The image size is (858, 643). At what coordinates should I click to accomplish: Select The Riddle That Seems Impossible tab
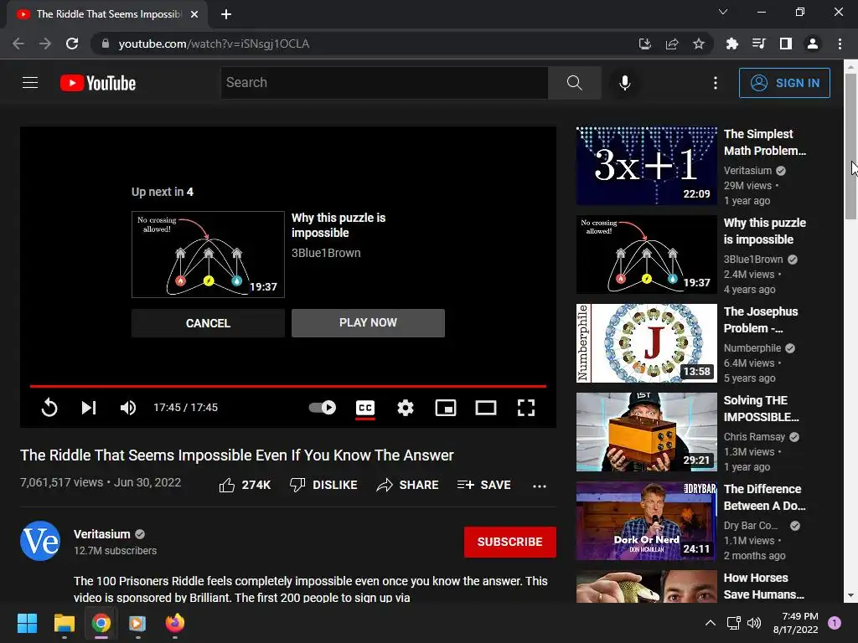click(107, 14)
